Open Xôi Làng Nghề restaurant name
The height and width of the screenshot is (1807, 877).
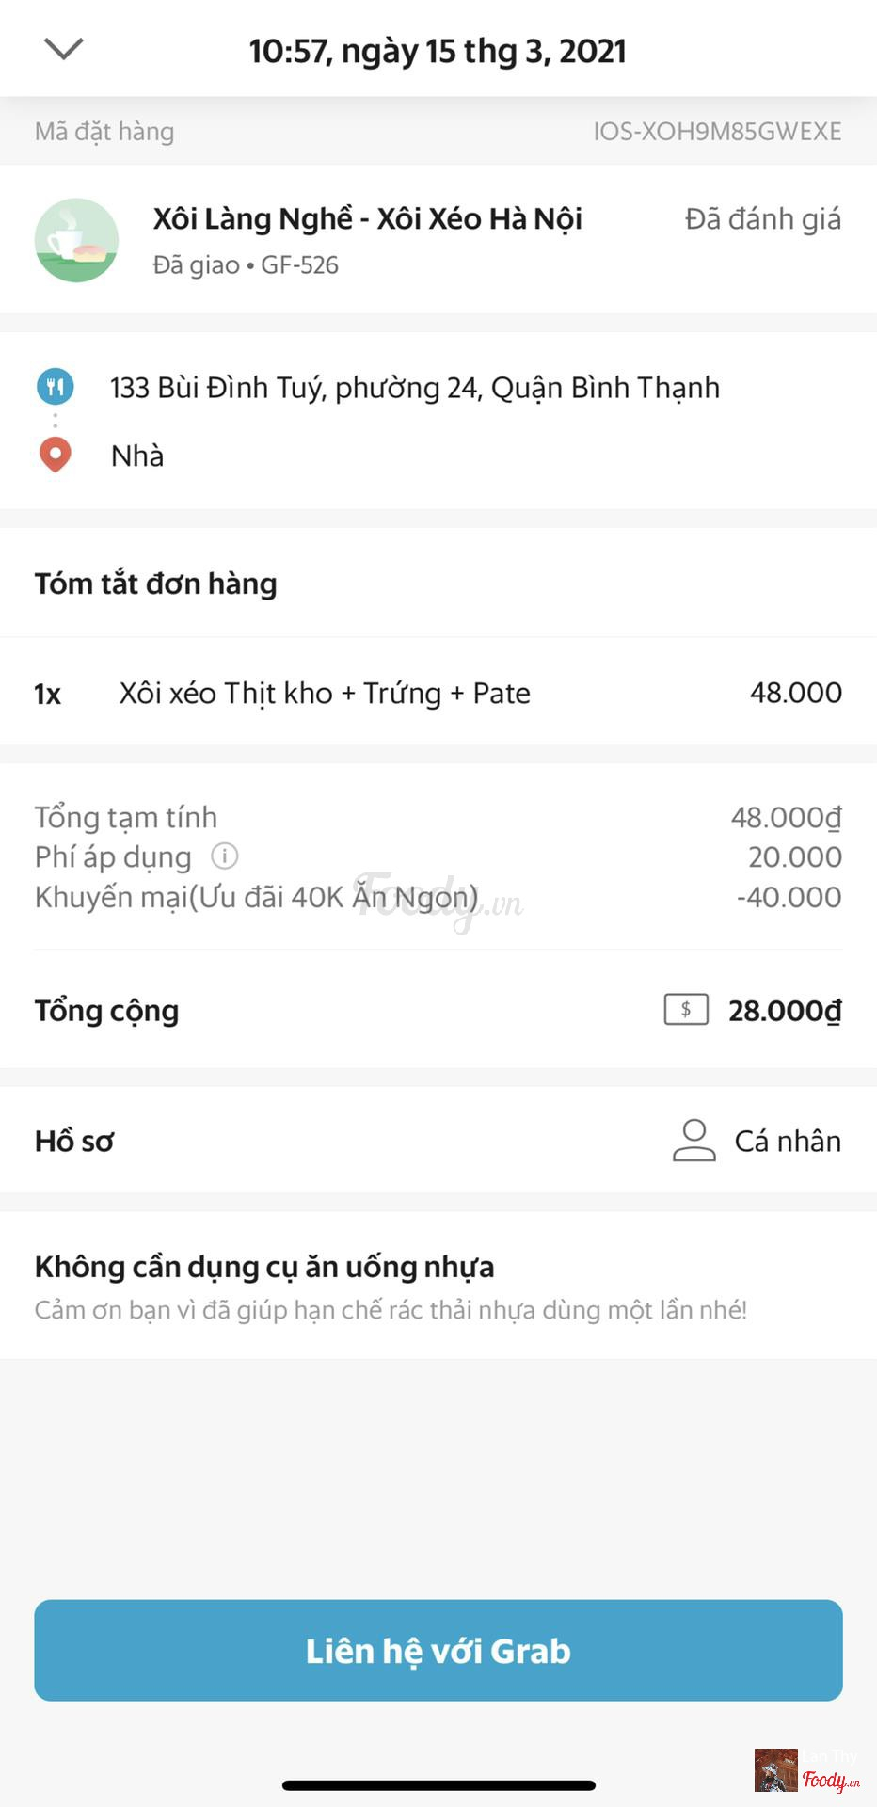(367, 219)
